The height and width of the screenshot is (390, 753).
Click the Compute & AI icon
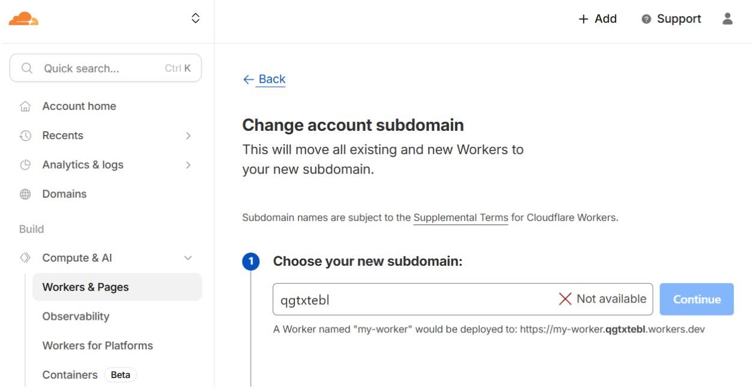coord(25,258)
